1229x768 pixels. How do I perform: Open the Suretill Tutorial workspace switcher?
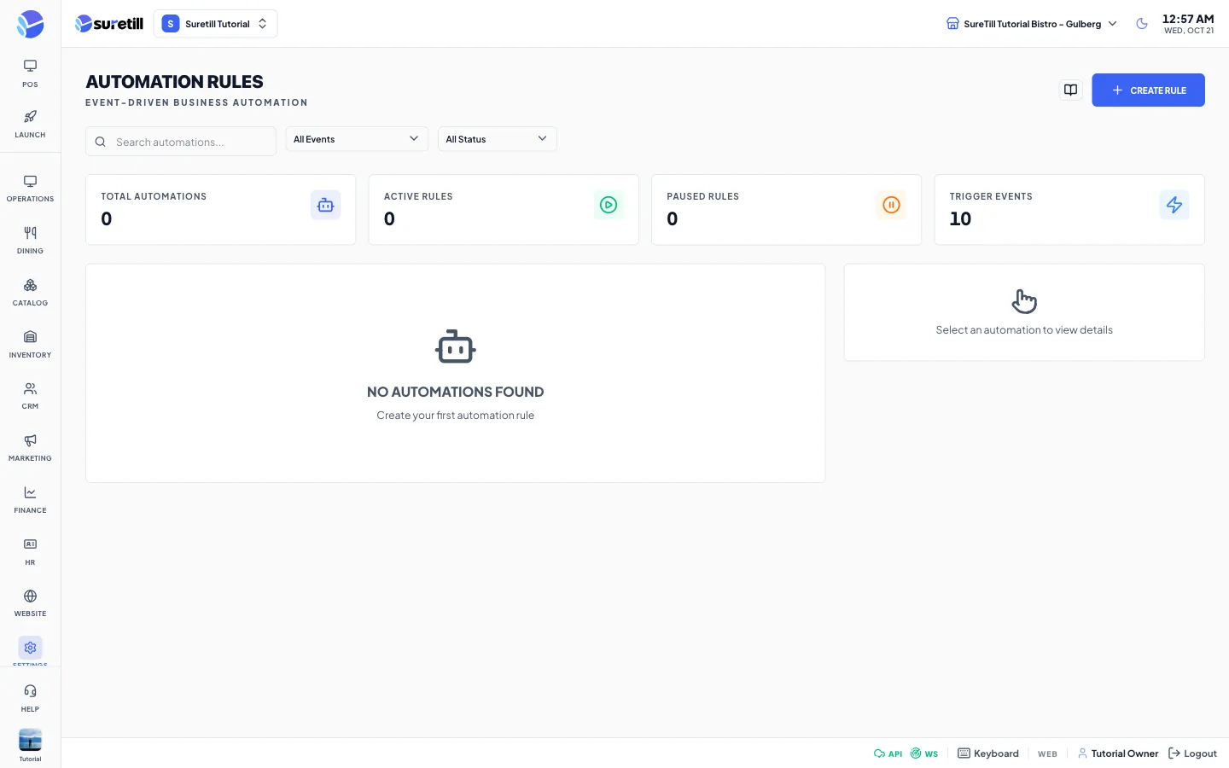click(x=215, y=24)
